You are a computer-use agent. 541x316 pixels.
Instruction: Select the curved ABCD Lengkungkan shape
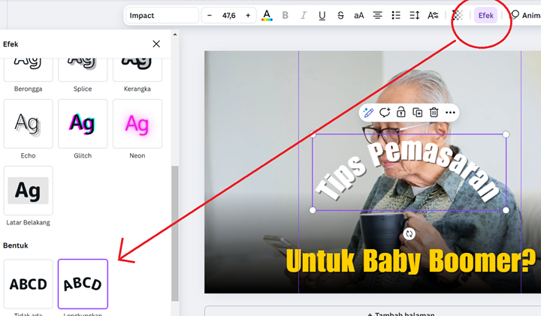click(83, 284)
